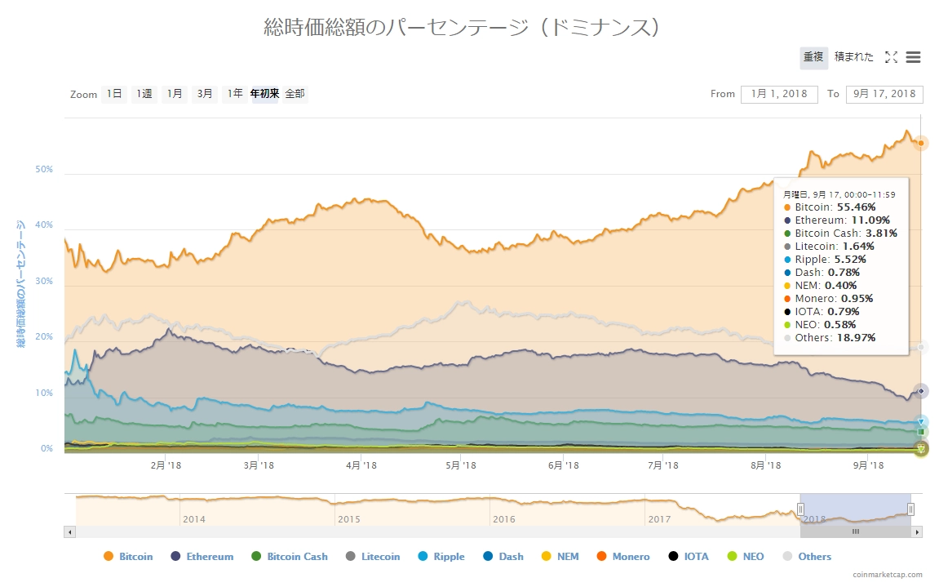Click the From date field
This screenshot has height=587, width=939.
(779, 94)
